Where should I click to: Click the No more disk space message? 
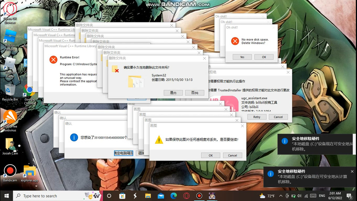coord(255,41)
